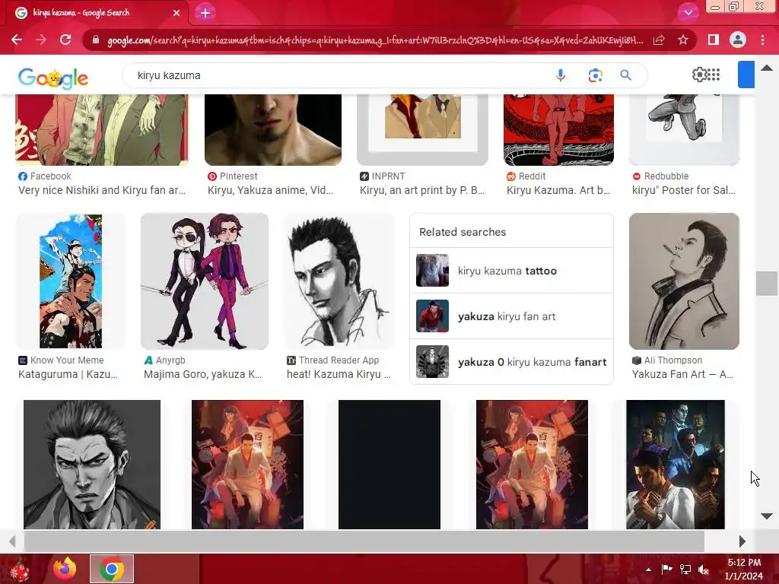Expand tab search dropdown
This screenshot has height=584, width=779.
click(688, 13)
